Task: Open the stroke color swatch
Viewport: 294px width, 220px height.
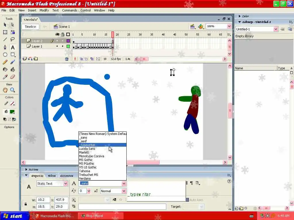Action: tap(12, 103)
